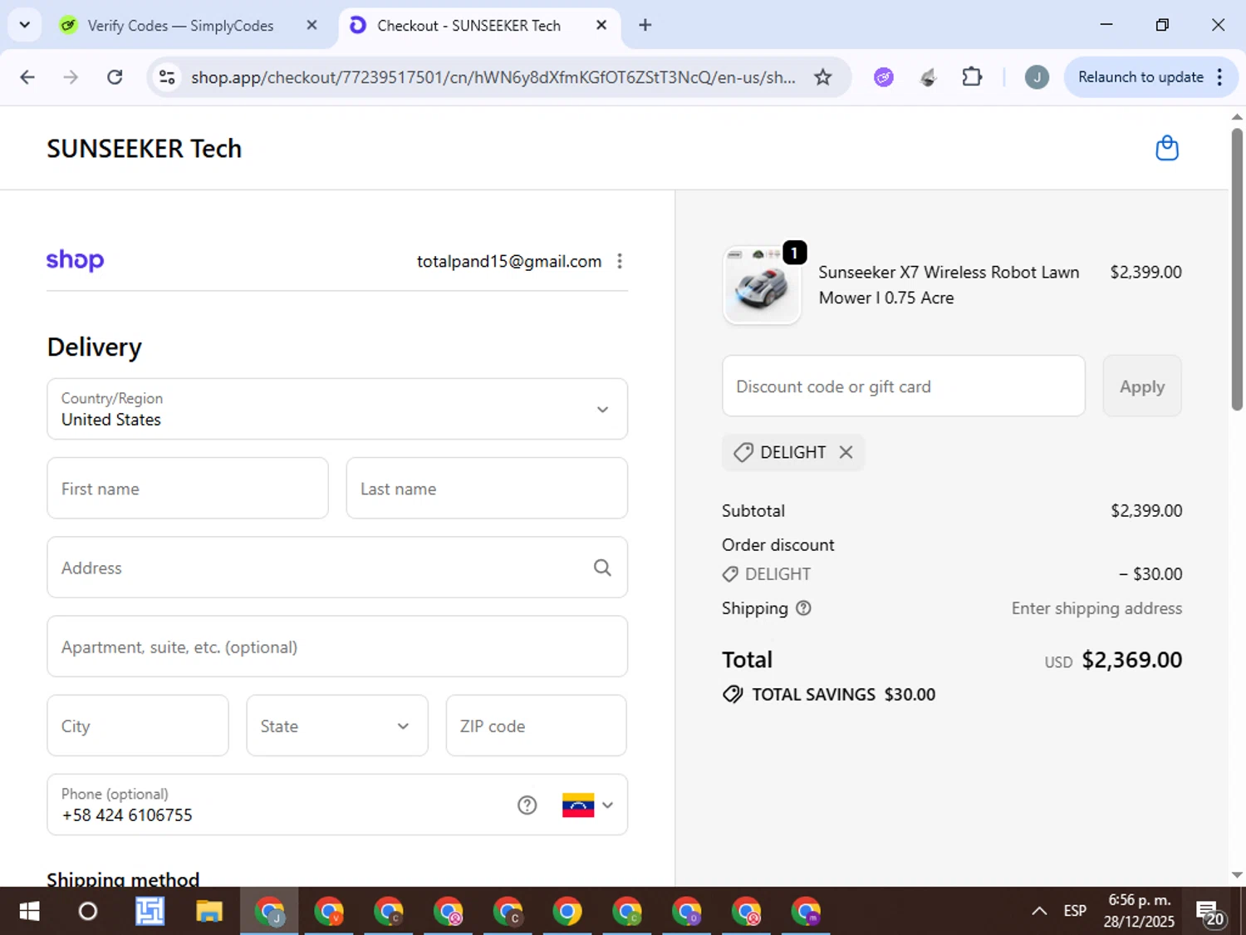This screenshot has width=1246, height=935.
Task: Click the phone help question mark icon
Action: point(527,805)
